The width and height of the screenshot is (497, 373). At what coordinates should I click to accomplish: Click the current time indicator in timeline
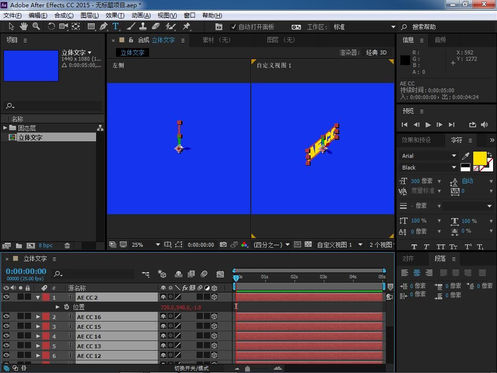[x=236, y=278]
